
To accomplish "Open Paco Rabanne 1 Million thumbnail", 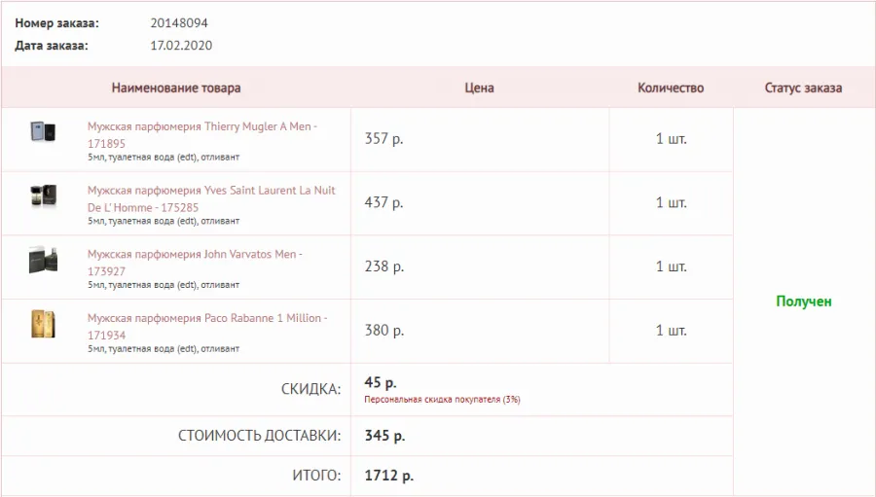I will pyautogui.click(x=43, y=324).
